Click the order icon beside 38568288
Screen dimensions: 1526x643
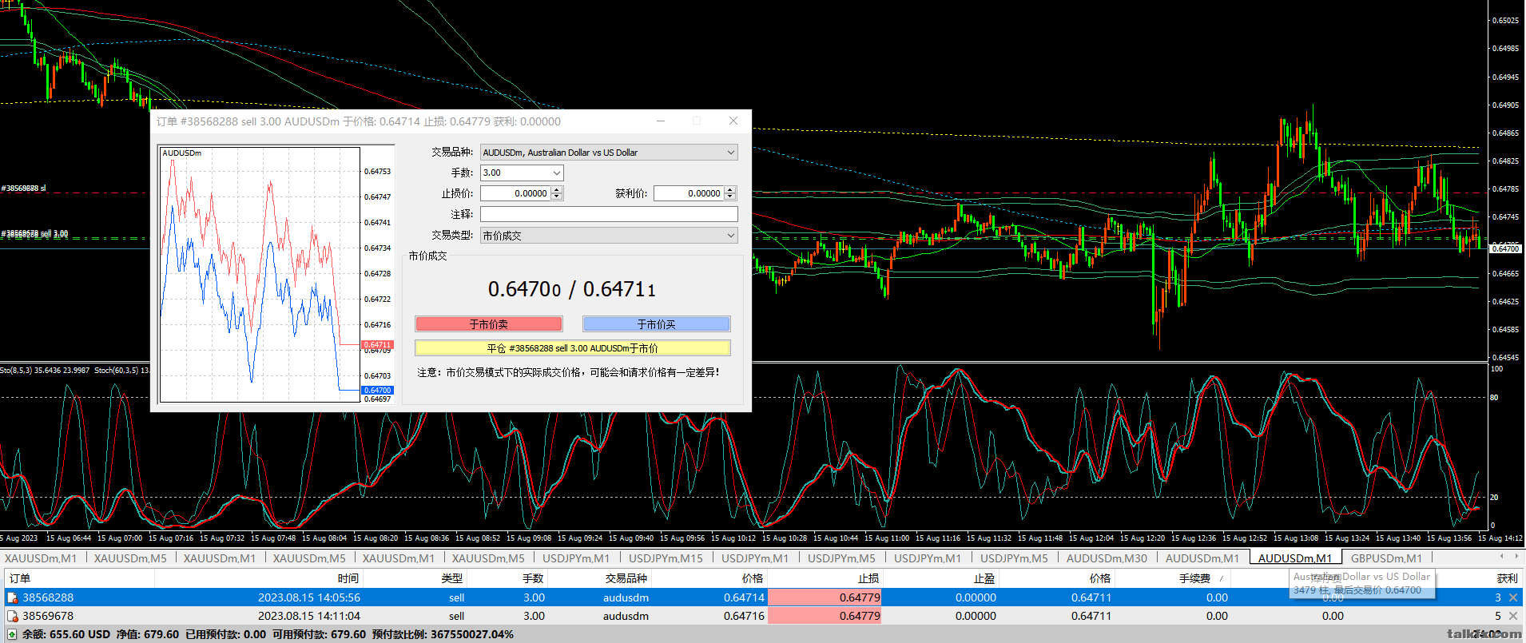(12, 597)
